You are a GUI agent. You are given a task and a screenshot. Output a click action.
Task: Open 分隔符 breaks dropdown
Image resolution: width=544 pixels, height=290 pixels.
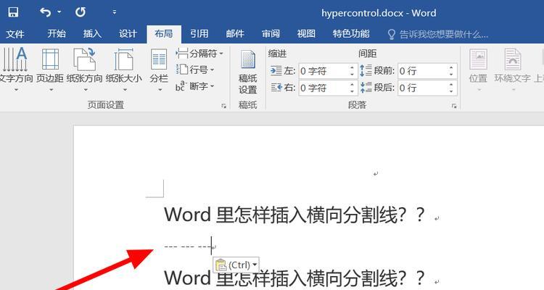click(200, 54)
